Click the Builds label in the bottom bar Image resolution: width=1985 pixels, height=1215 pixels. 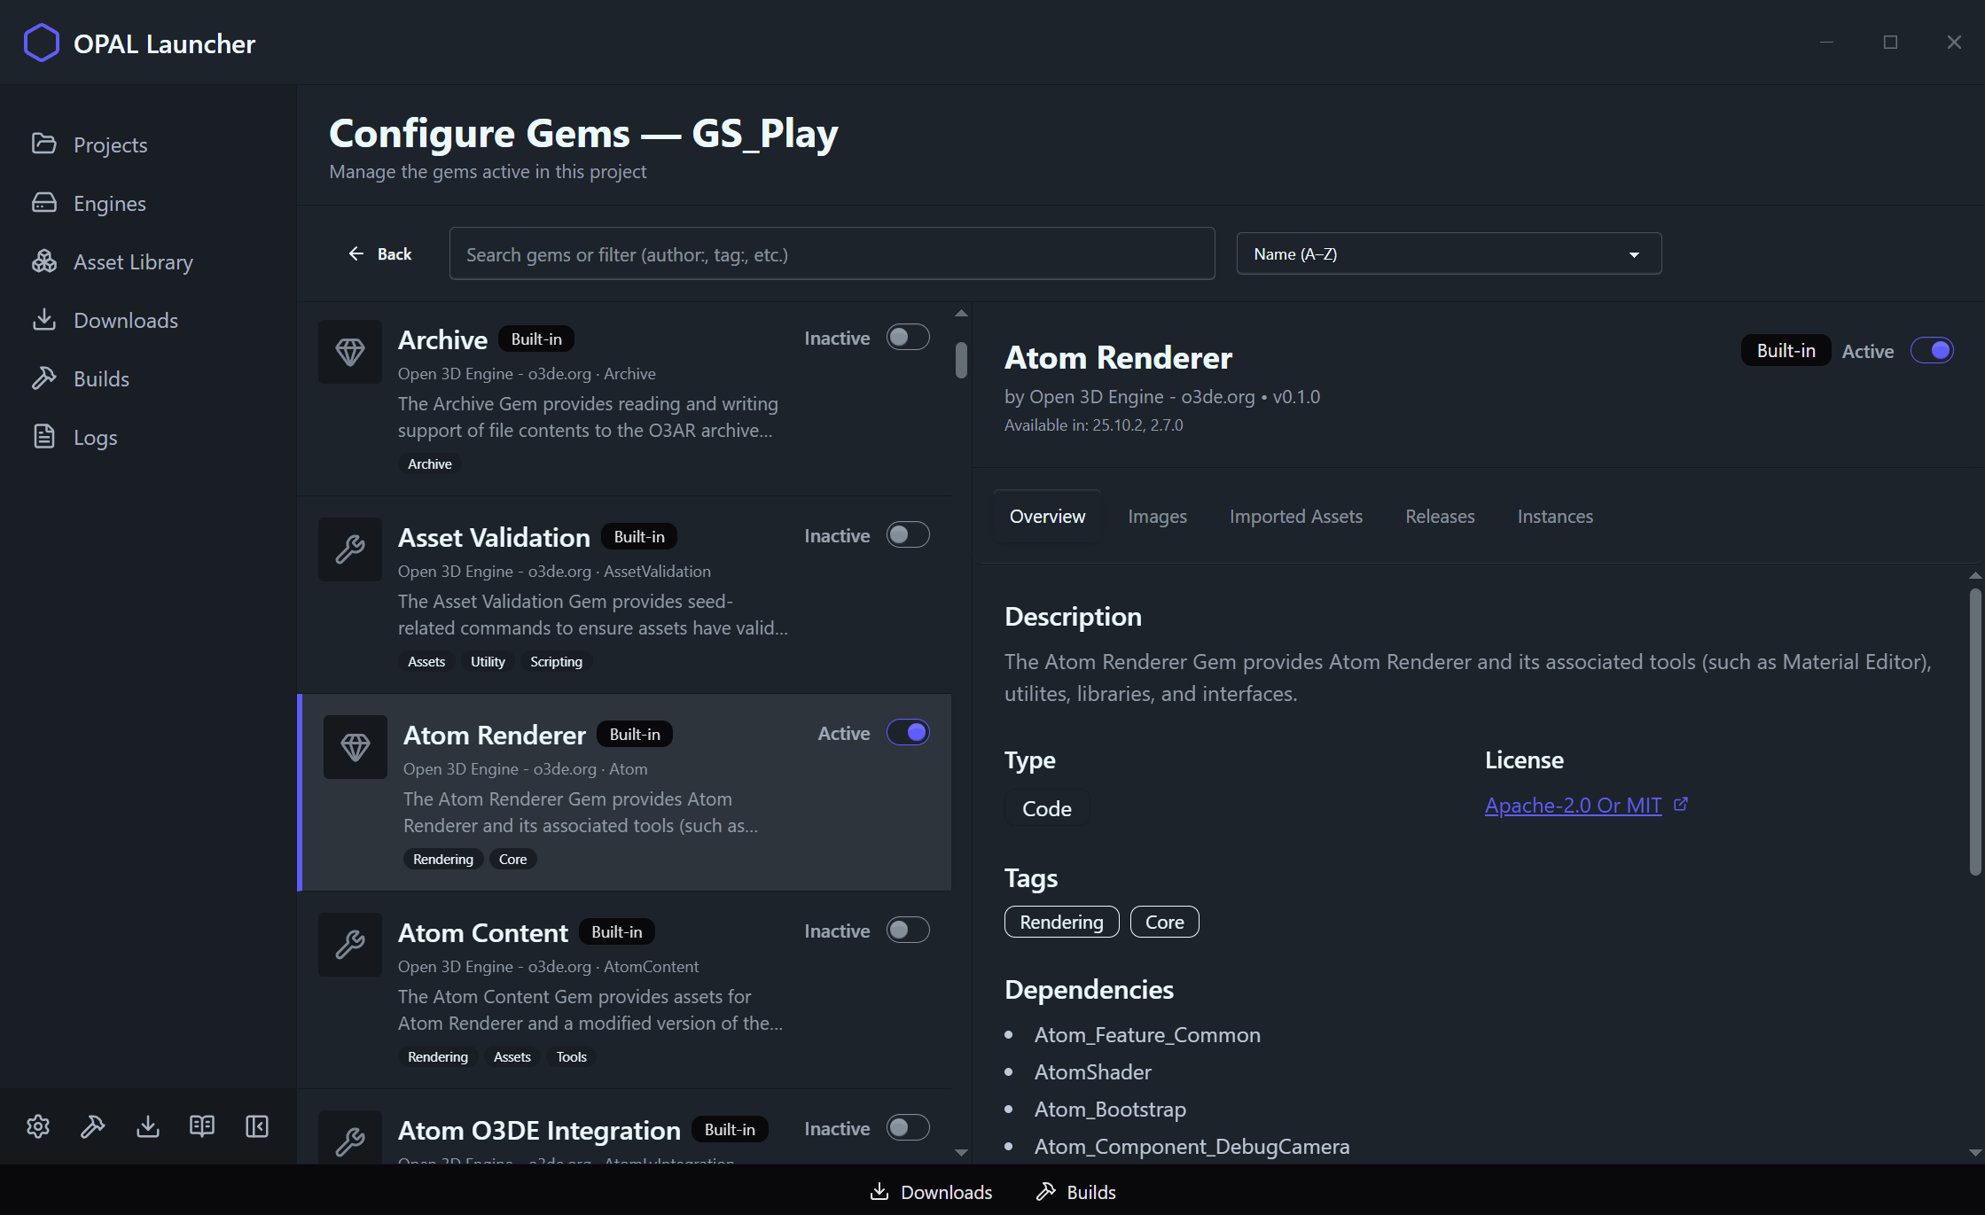tap(1091, 1192)
